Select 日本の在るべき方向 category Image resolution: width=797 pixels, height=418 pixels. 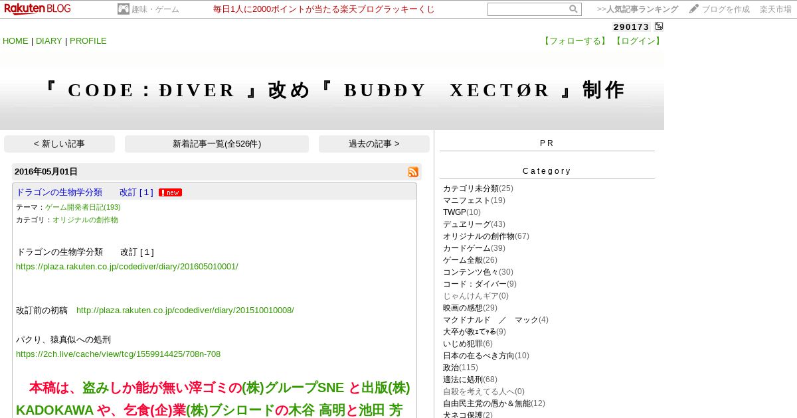click(479, 356)
